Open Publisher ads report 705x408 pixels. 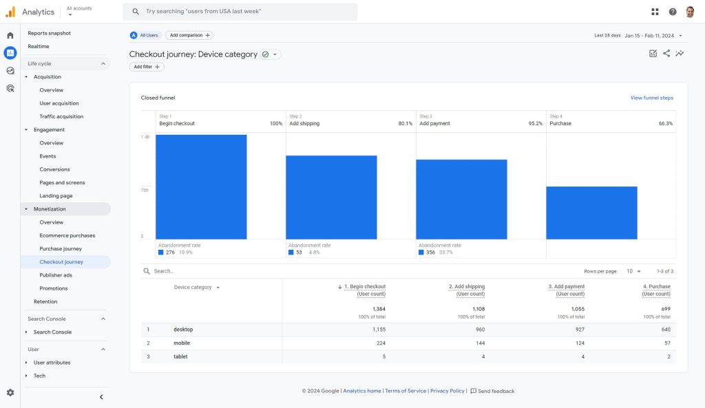(x=56, y=275)
